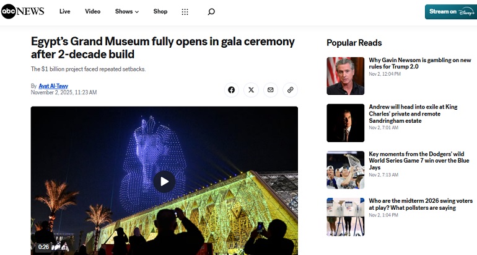Open author Ayat Al-Tawy's profile link
477x255 pixels.
pyautogui.click(x=53, y=86)
